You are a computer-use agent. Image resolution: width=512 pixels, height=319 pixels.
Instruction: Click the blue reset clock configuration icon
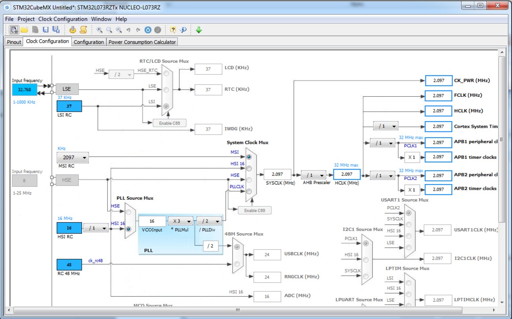tap(148, 30)
